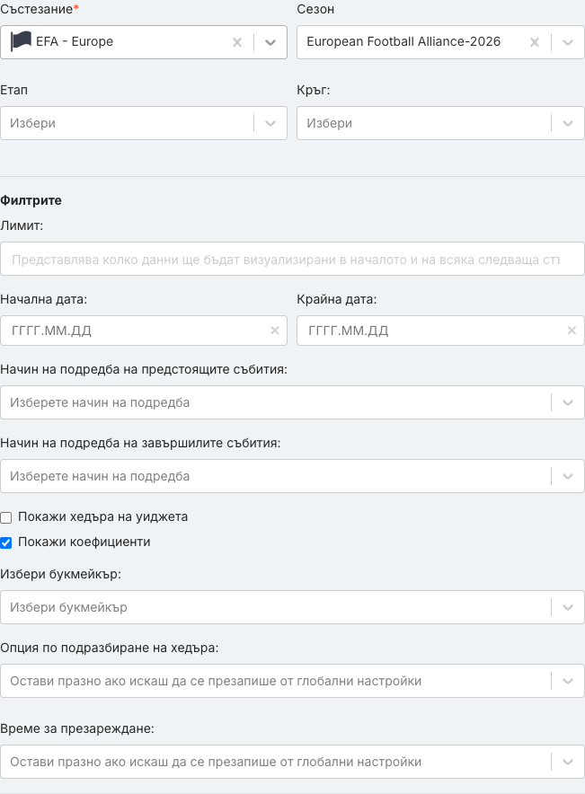
Task: Click the Покажи хедъра на уиджета label
Action: (x=102, y=516)
